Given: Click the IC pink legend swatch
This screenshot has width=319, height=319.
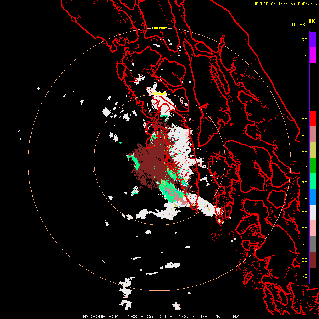Looking at the screenshot, I should click(x=313, y=229).
